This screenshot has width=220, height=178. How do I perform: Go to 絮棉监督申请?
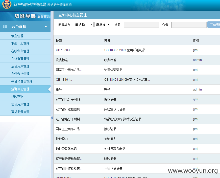pos(20,112)
